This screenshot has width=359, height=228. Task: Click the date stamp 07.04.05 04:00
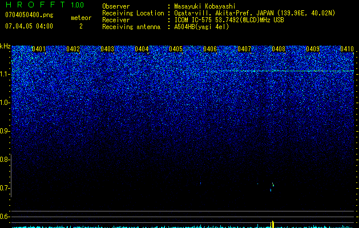pyautogui.click(x=29, y=26)
